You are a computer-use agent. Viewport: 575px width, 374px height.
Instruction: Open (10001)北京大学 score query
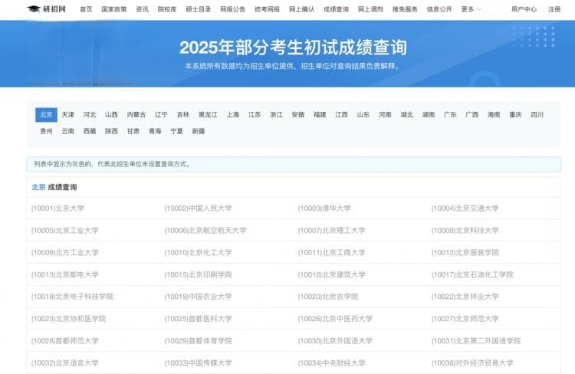(x=58, y=208)
